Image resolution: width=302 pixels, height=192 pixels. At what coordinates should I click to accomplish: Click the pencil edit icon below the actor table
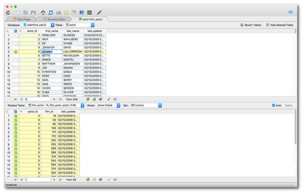coord(109,99)
